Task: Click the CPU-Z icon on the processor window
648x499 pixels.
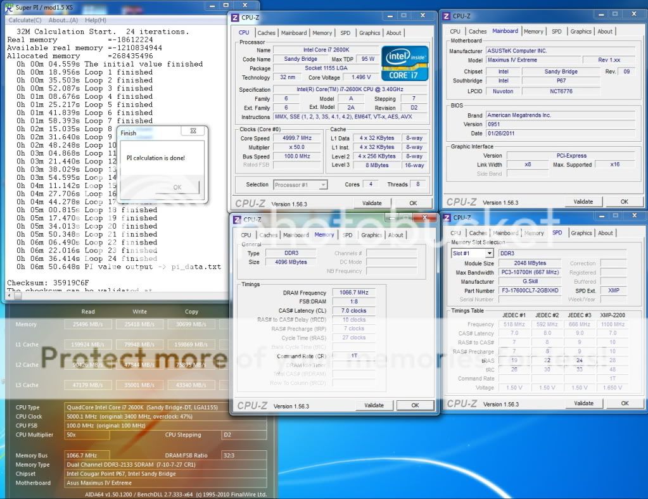Action: click(236, 18)
